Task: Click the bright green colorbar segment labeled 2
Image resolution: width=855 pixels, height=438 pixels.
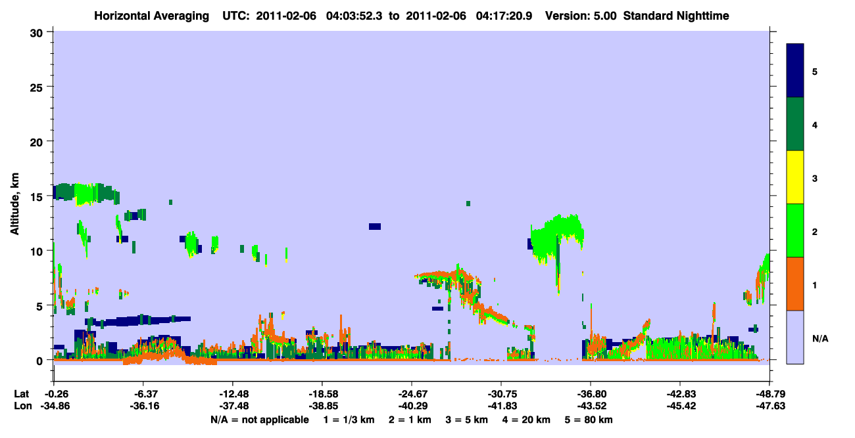Action: 795,230
